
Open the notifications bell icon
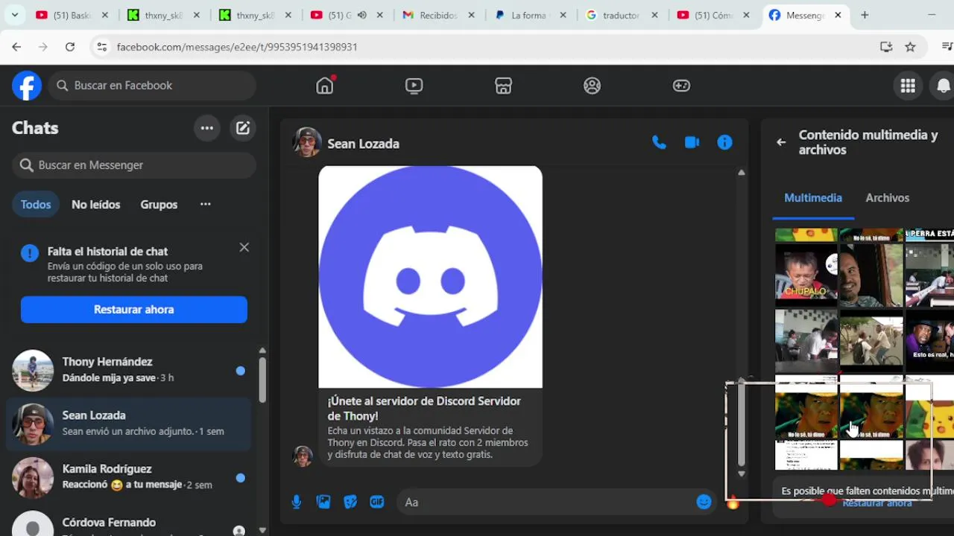[x=944, y=86]
